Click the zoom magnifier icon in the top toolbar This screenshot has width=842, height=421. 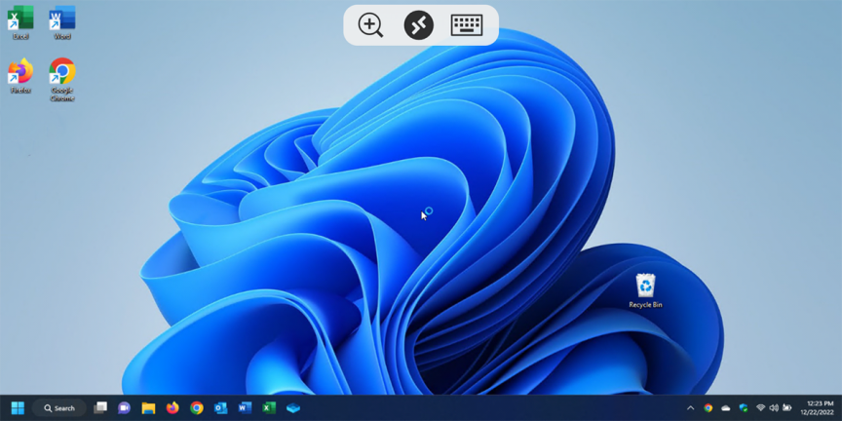[370, 25]
